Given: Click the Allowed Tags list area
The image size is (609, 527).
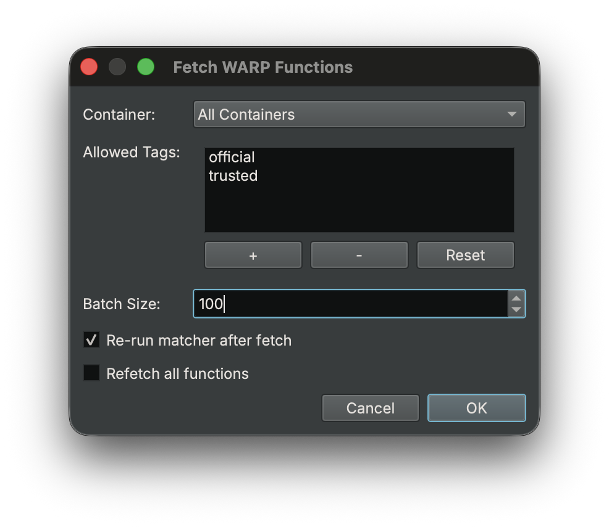Looking at the screenshot, I should pyautogui.click(x=359, y=204).
